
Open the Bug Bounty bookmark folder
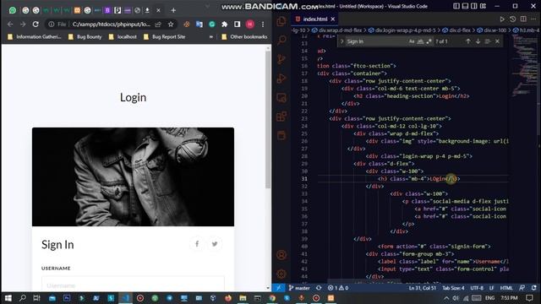(85, 36)
